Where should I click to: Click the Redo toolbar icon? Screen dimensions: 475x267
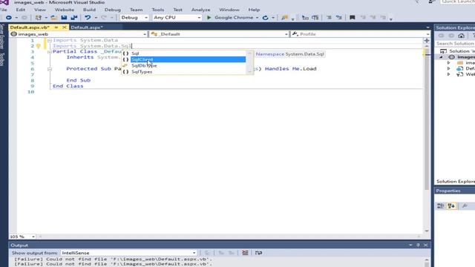(104, 18)
